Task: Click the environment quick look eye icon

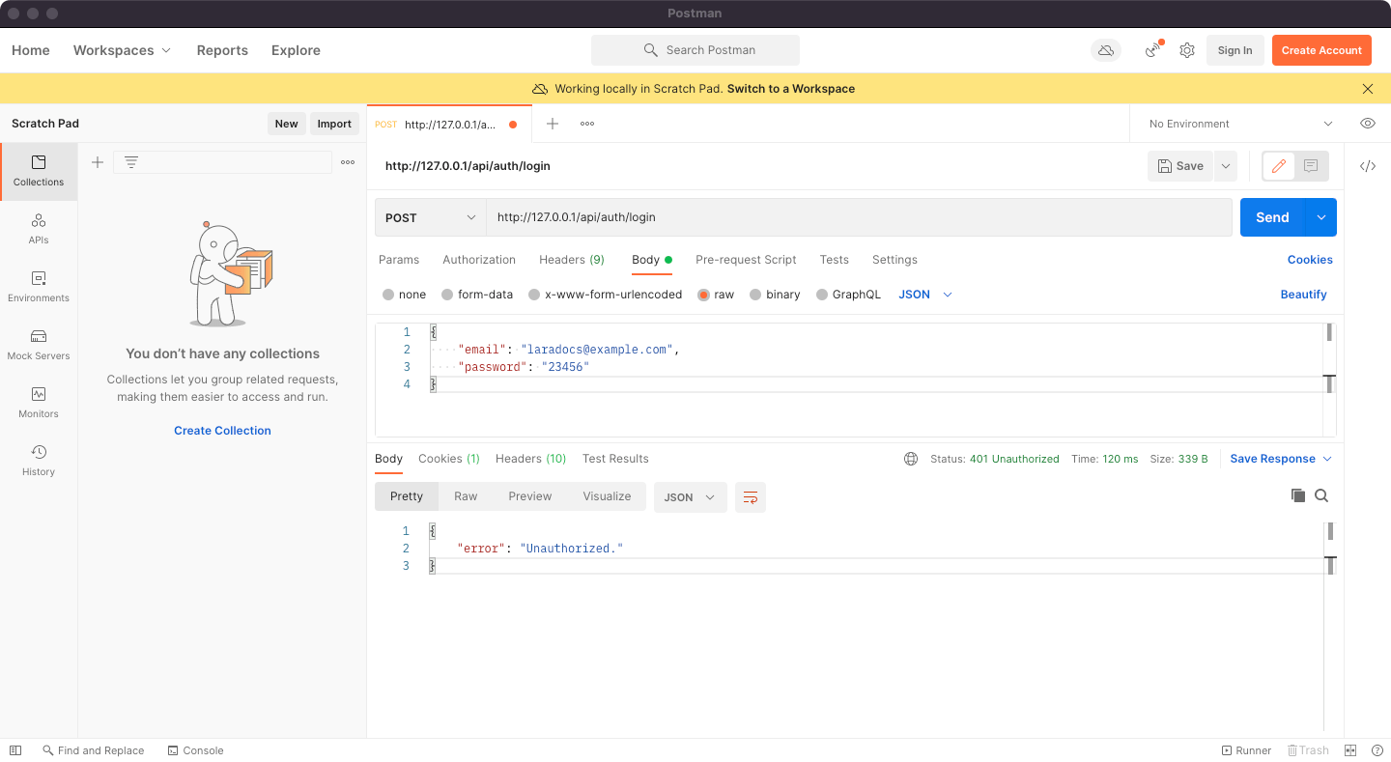Action: 1368,124
